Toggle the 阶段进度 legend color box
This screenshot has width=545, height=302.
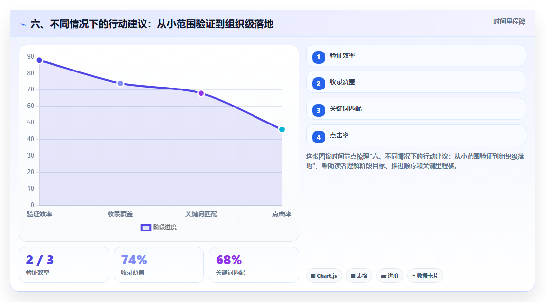[x=145, y=228]
